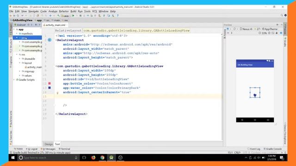
Task: Toggle the Device File Explorer side button
Action: click(x=285, y=133)
